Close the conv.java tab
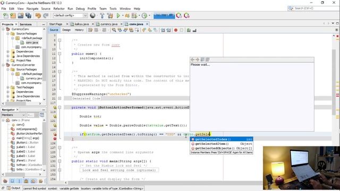Viewport: 340px width, 191px height. [147, 24]
